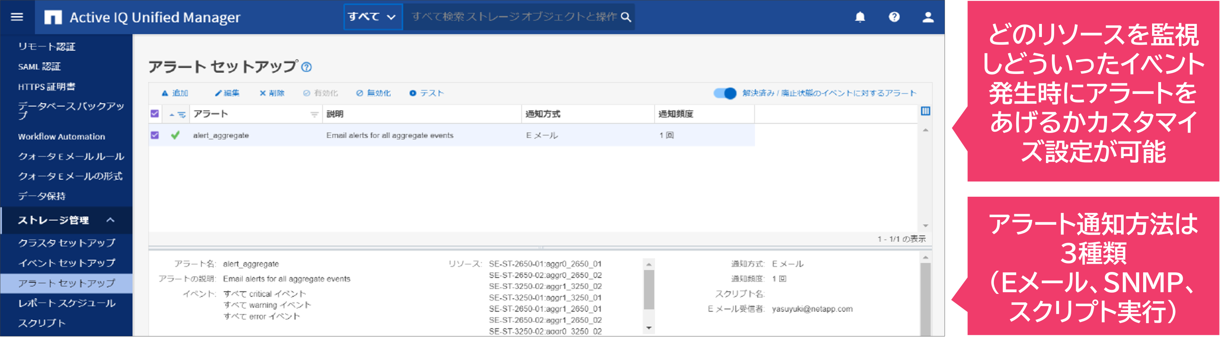Click 追加 to add an alert
This screenshot has height=339, width=1220.
[175, 93]
